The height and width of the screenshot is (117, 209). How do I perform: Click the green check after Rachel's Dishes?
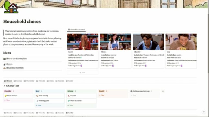click(x=81, y=58)
